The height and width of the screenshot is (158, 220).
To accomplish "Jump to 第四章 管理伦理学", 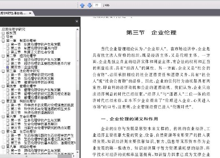I will (21, 86).
